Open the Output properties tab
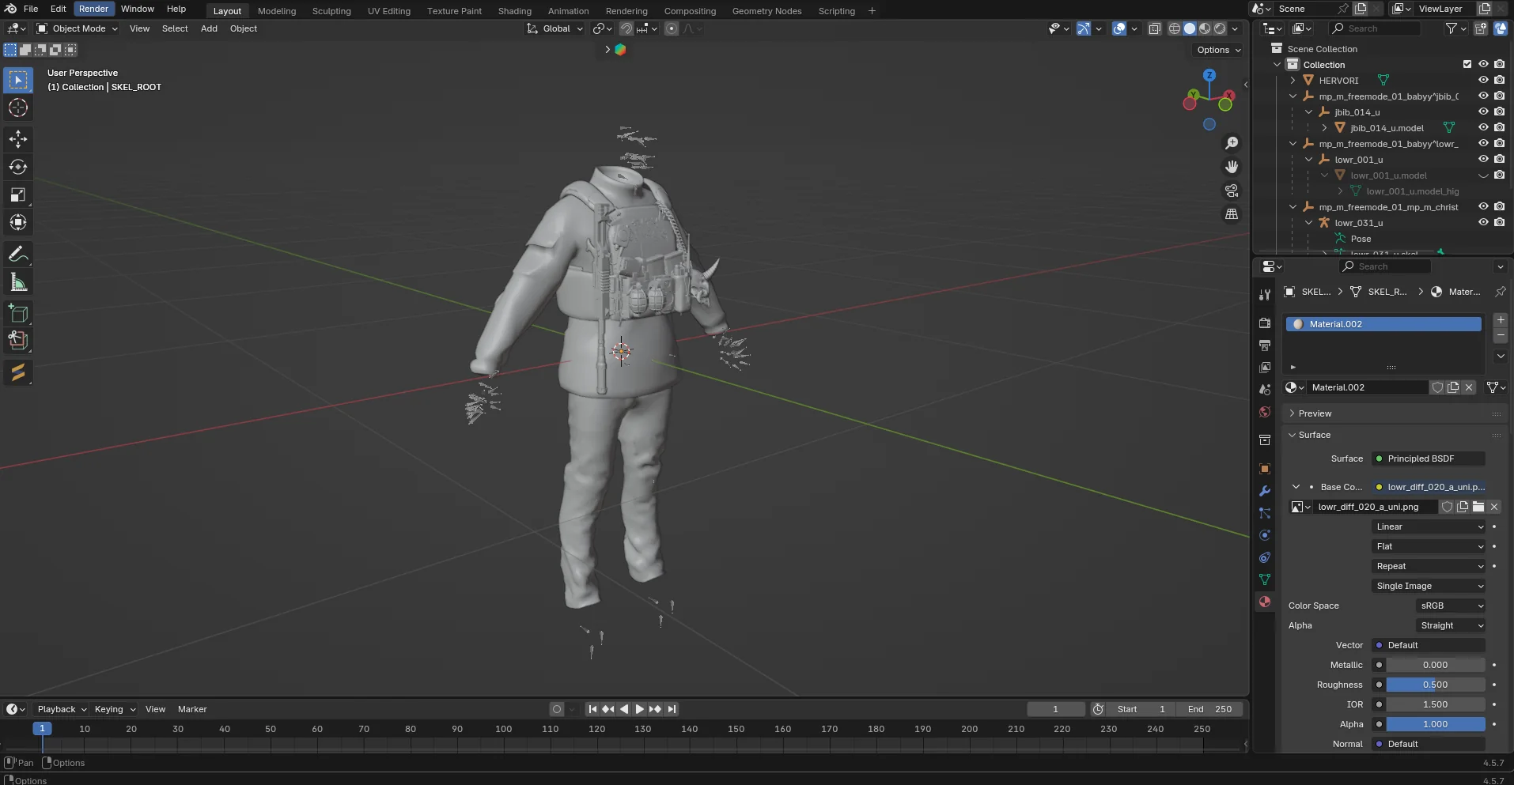1514x785 pixels. [x=1265, y=345]
